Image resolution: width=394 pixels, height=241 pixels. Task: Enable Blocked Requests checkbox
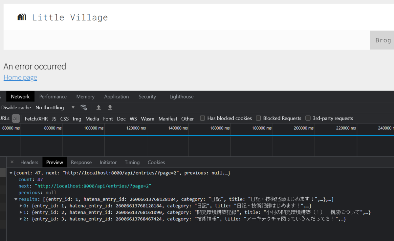(x=258, y=118)
